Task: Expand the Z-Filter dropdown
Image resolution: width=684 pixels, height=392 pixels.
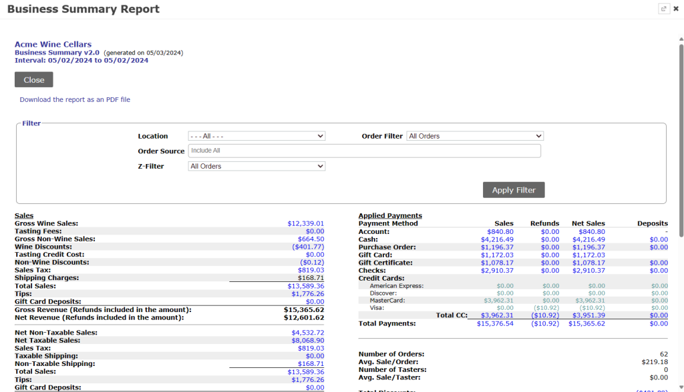Action: (256, 166)
